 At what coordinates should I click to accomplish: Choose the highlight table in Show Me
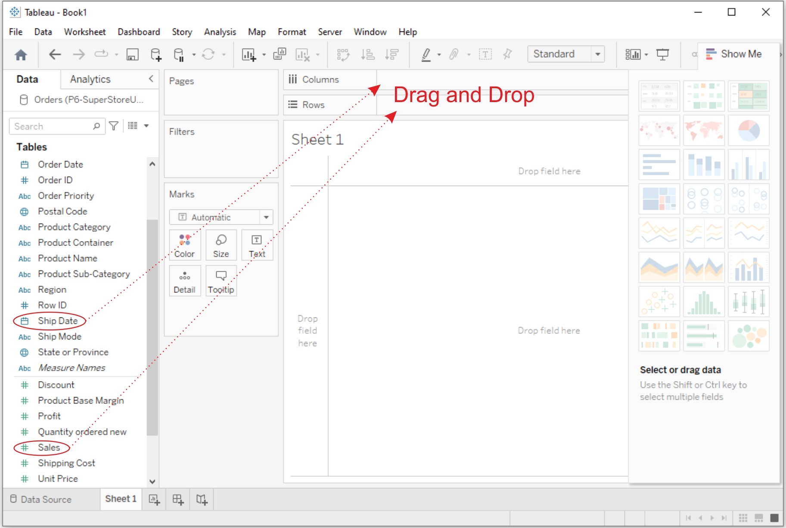coord(749,96)
